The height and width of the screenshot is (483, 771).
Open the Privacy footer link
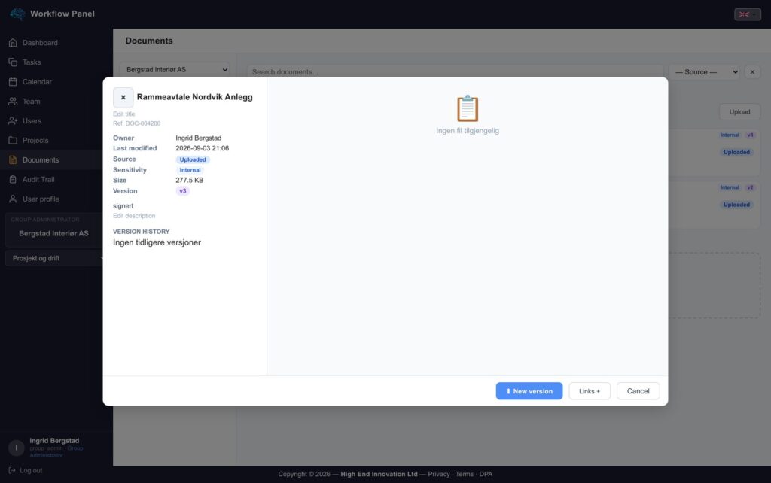[439, 474]
